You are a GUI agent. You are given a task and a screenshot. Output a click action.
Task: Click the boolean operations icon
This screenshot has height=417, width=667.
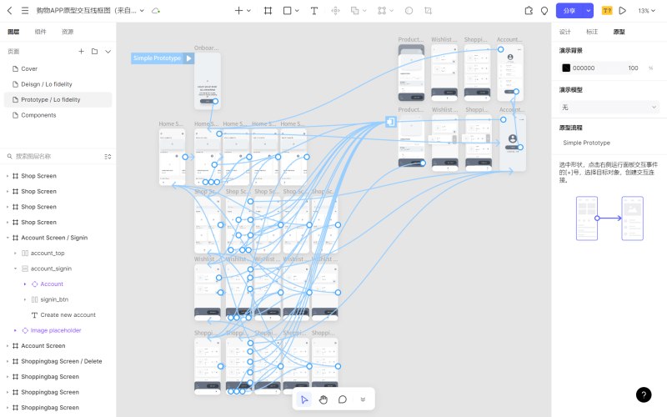355,11
